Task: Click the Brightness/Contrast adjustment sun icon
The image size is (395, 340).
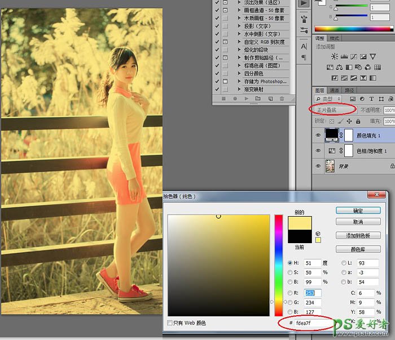Action: [x=335, y=57]
